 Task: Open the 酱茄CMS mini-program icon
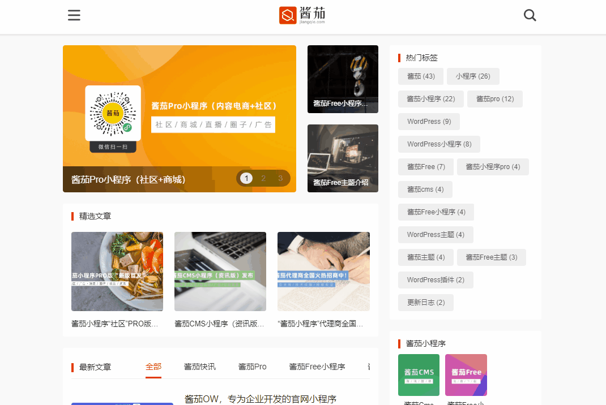(419, 374)
